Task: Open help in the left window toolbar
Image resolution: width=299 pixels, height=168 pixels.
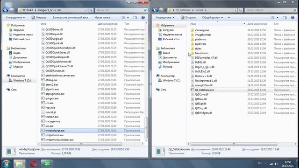Action: point(143,18)
